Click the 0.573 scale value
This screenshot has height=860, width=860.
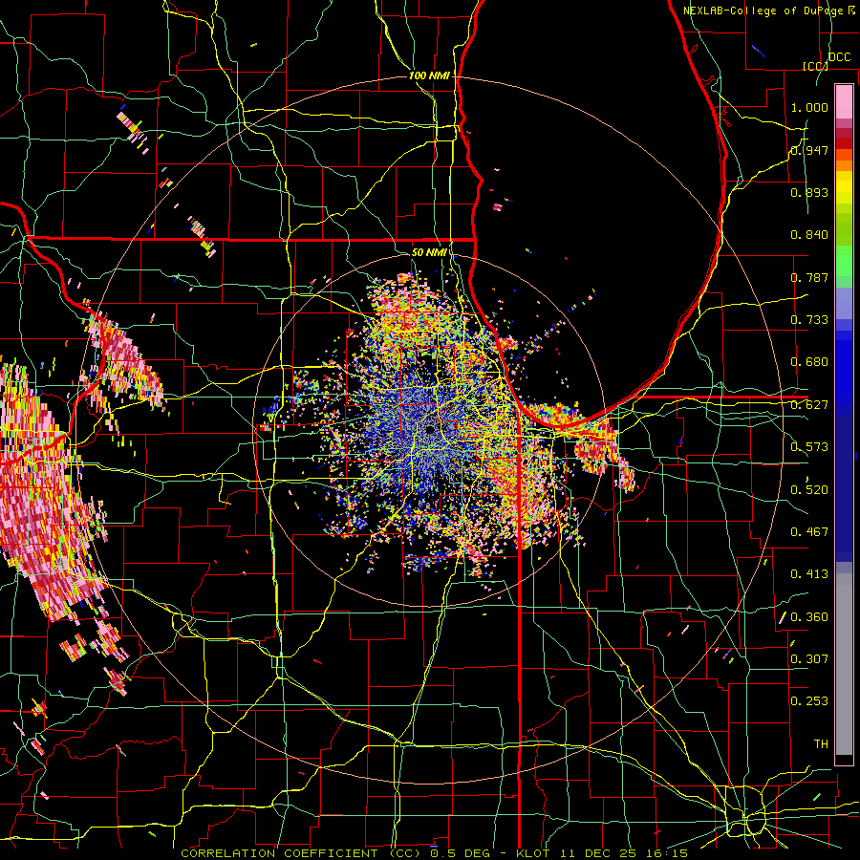(809, 447)
